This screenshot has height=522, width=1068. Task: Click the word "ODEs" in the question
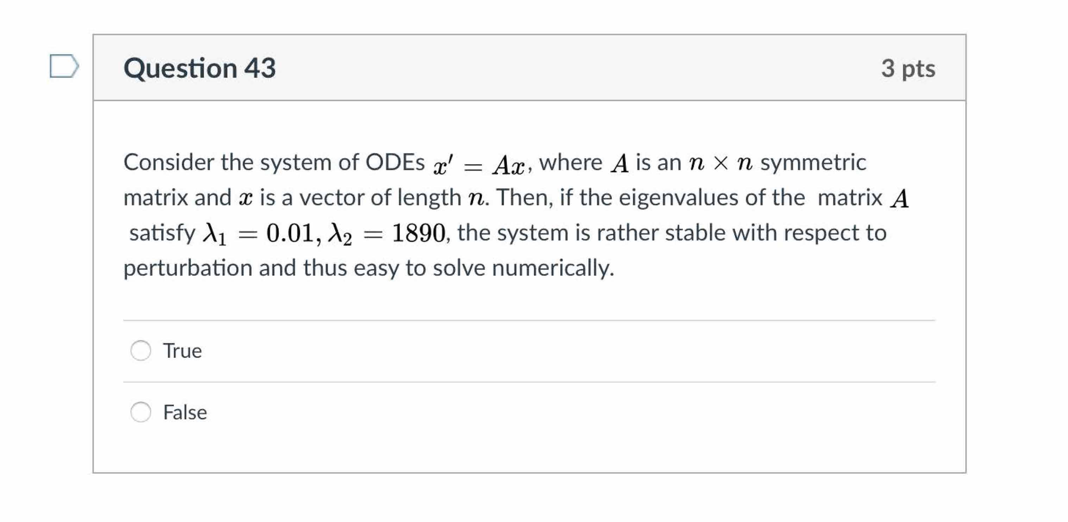click(x=395, y=162)
